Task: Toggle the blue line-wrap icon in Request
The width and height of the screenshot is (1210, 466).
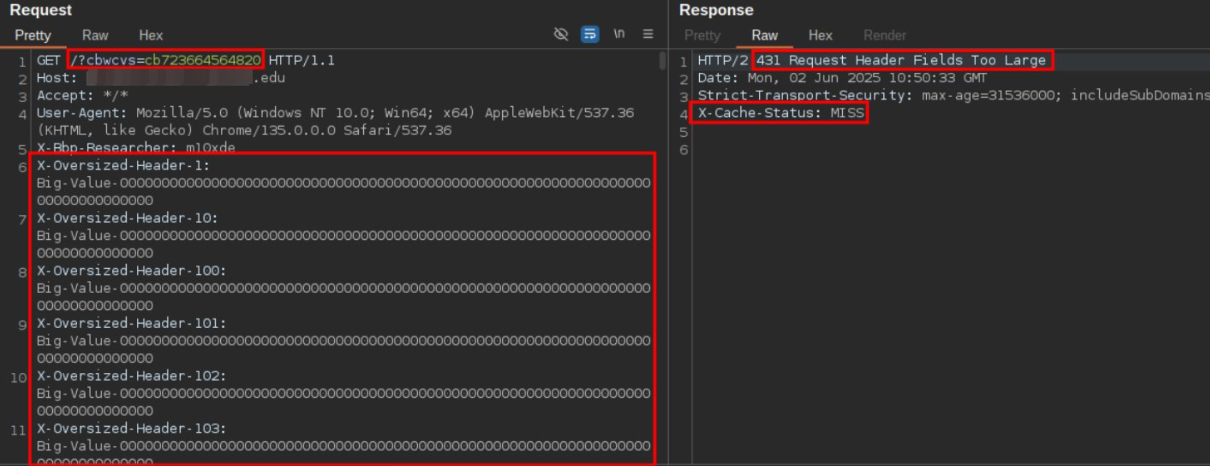Action: [x=589, y=34]
